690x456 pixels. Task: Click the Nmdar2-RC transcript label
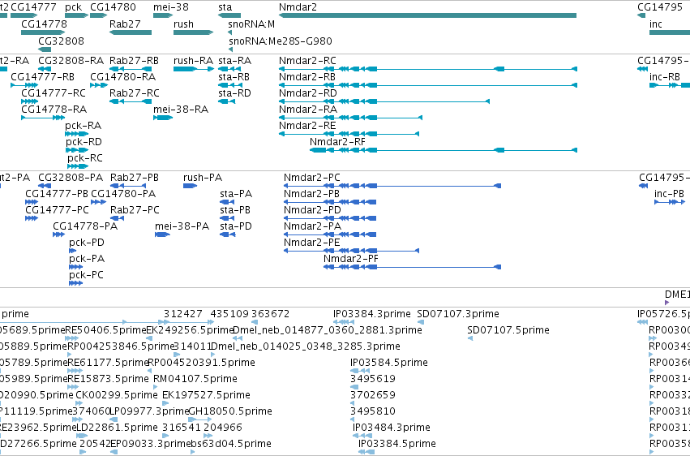pos(307,60)
